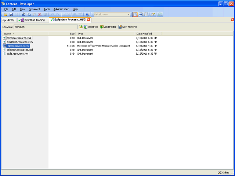
Task: Click the Location path field
Action: pyautogui.click(x=46, y=27)
